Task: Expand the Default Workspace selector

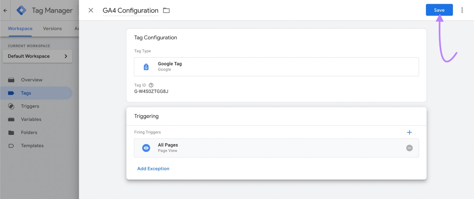Action: pos(37,56)
